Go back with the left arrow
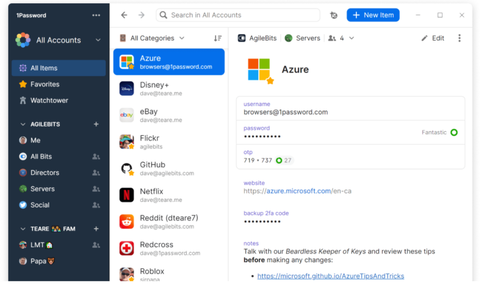 (x=124, y=15)
